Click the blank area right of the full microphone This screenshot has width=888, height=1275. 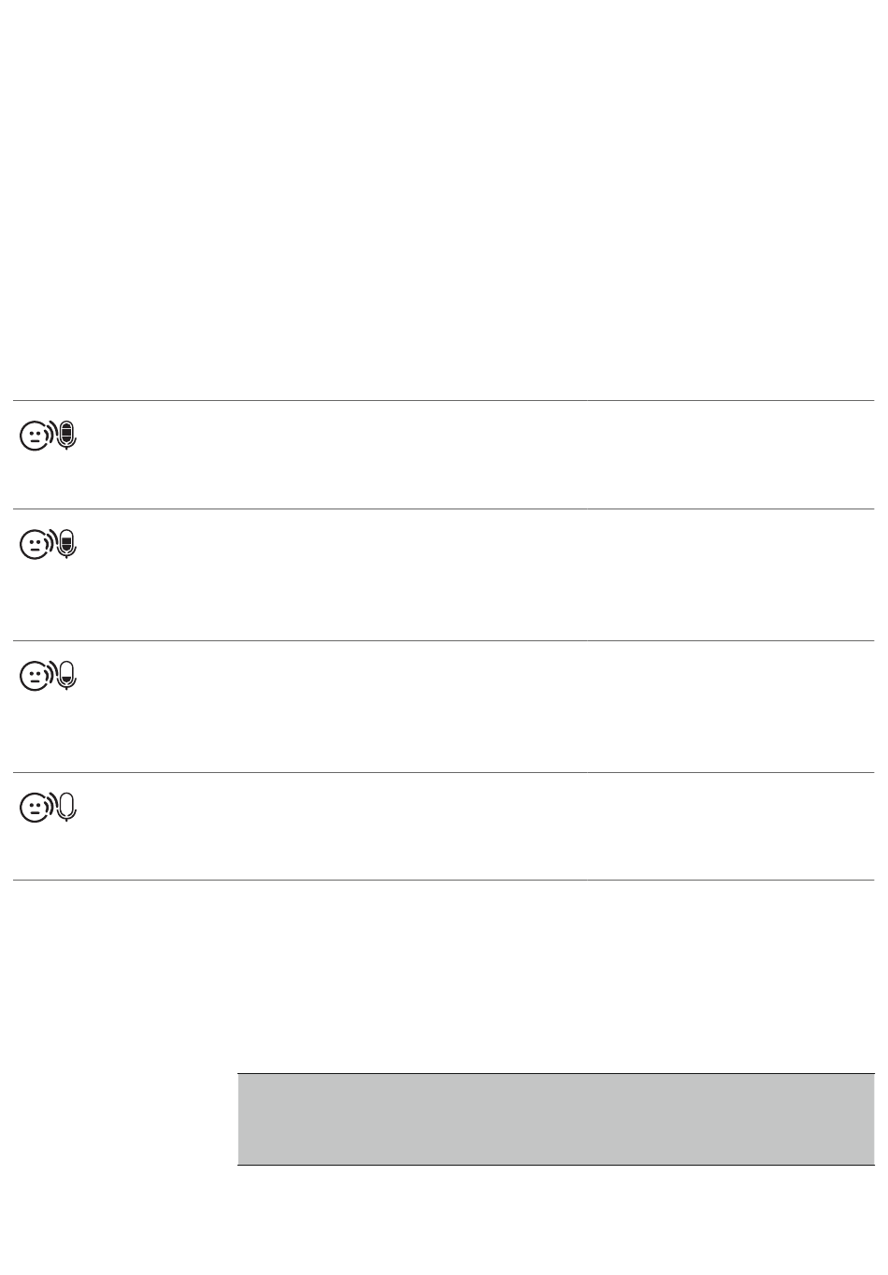pyautogui.click(x=467, y=454)
